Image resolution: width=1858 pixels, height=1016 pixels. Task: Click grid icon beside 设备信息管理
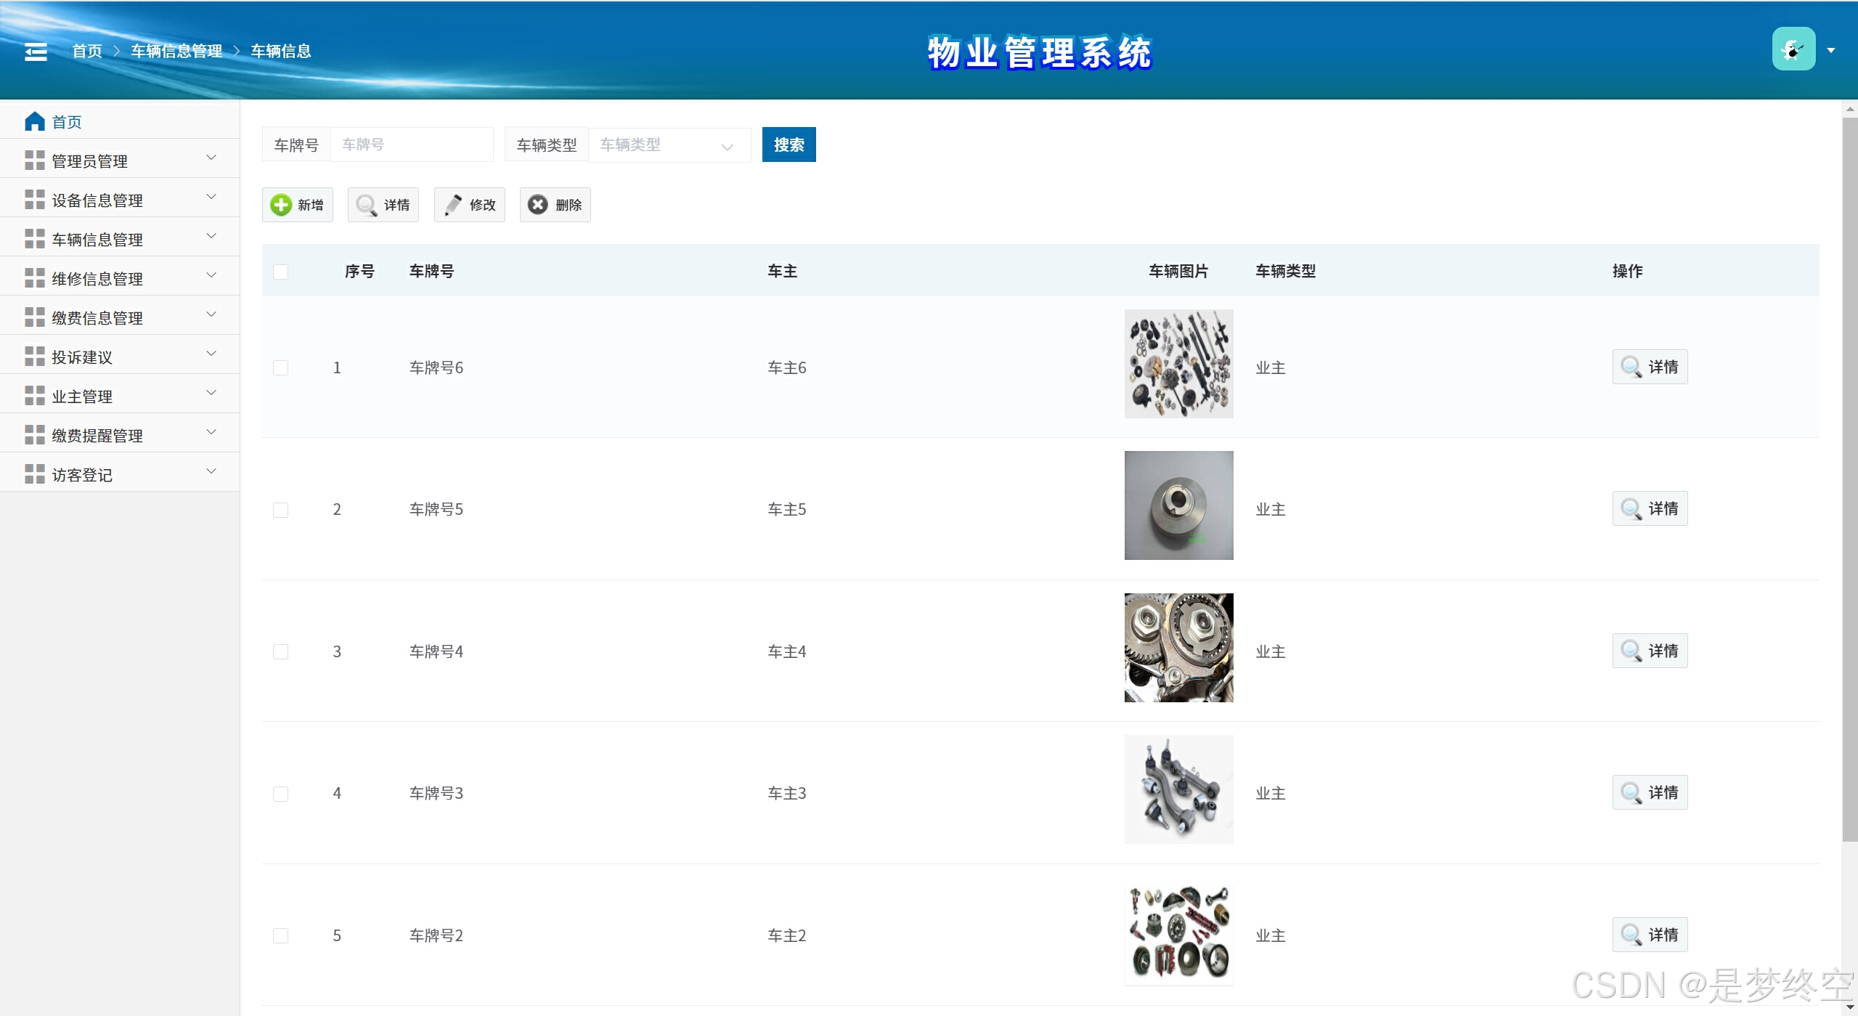click(x=34, y=200)
